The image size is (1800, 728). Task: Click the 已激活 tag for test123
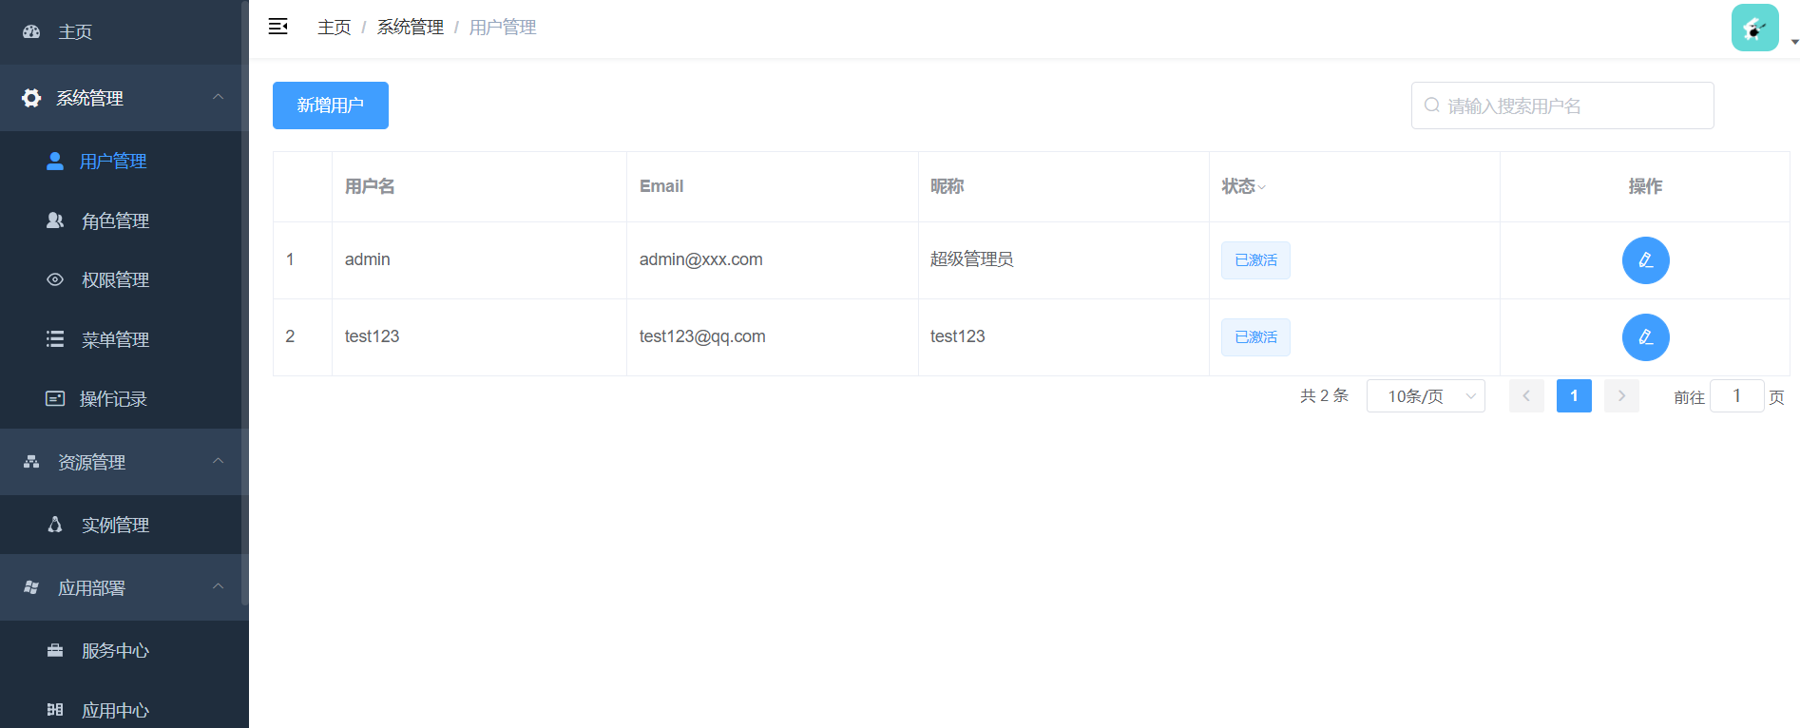[x=1255, y=337]
